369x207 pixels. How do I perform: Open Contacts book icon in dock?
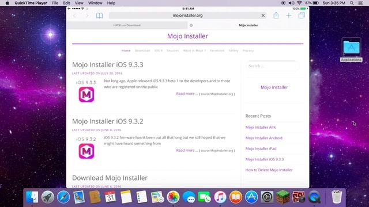95,197
